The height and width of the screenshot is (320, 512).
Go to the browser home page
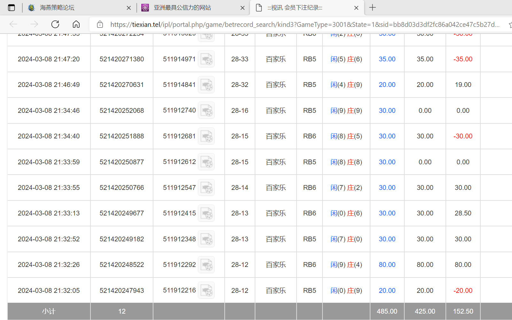[76, 24]
